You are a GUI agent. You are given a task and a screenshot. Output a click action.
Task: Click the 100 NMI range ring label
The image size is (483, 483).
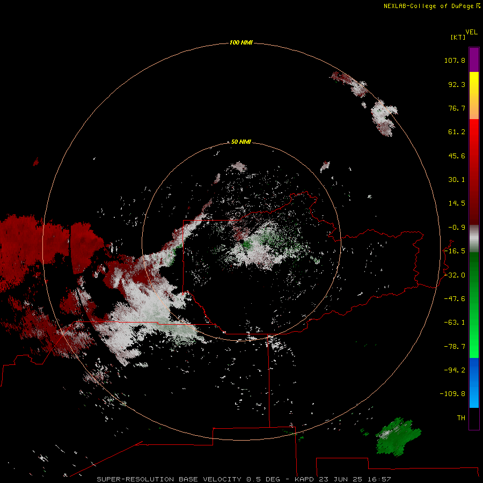tap(241, 42)
